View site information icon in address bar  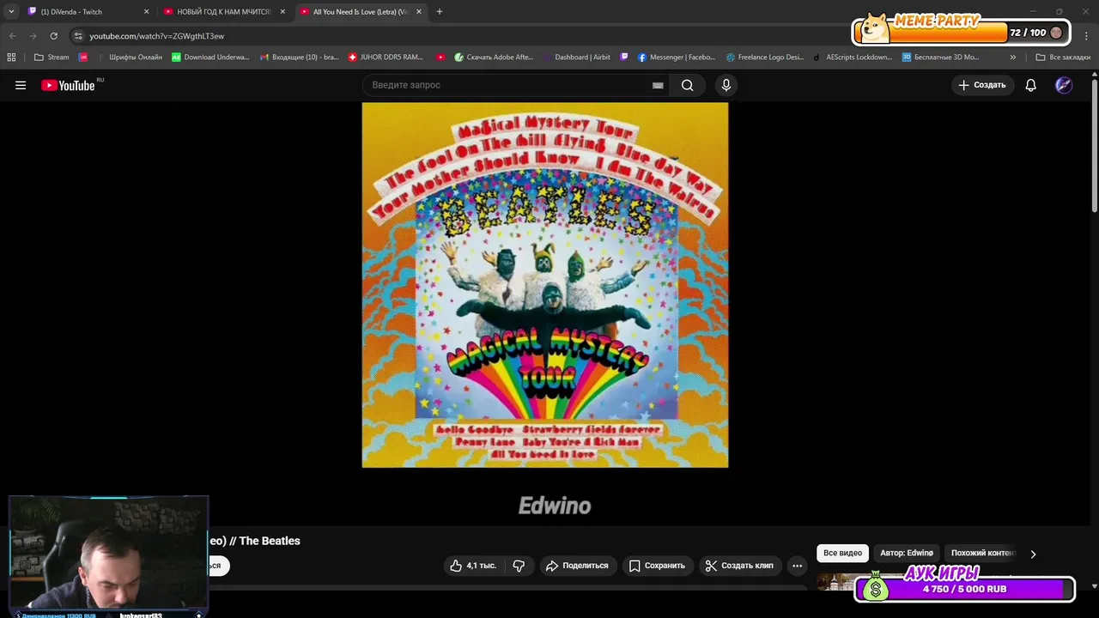pyautogui.click(x=78, y=36)
